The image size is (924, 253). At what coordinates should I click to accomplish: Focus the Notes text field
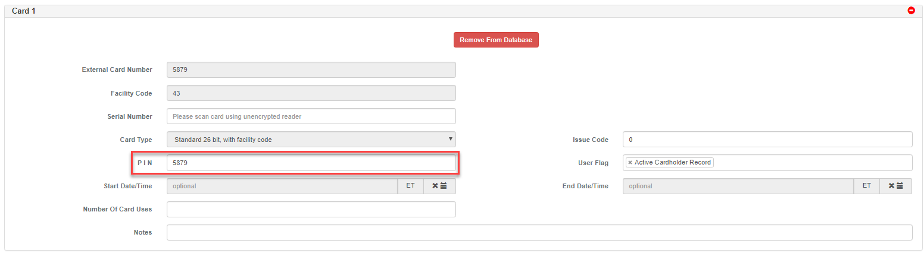click(x=539, y=232)
